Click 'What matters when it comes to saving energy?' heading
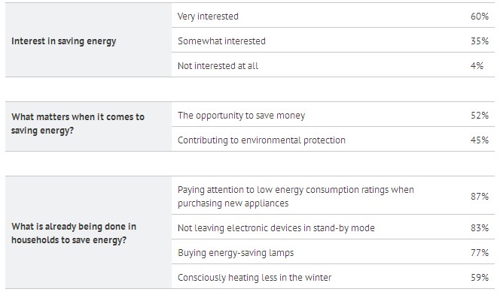The width and height of the screenshot is (500, 292). (x=78, y=124)
